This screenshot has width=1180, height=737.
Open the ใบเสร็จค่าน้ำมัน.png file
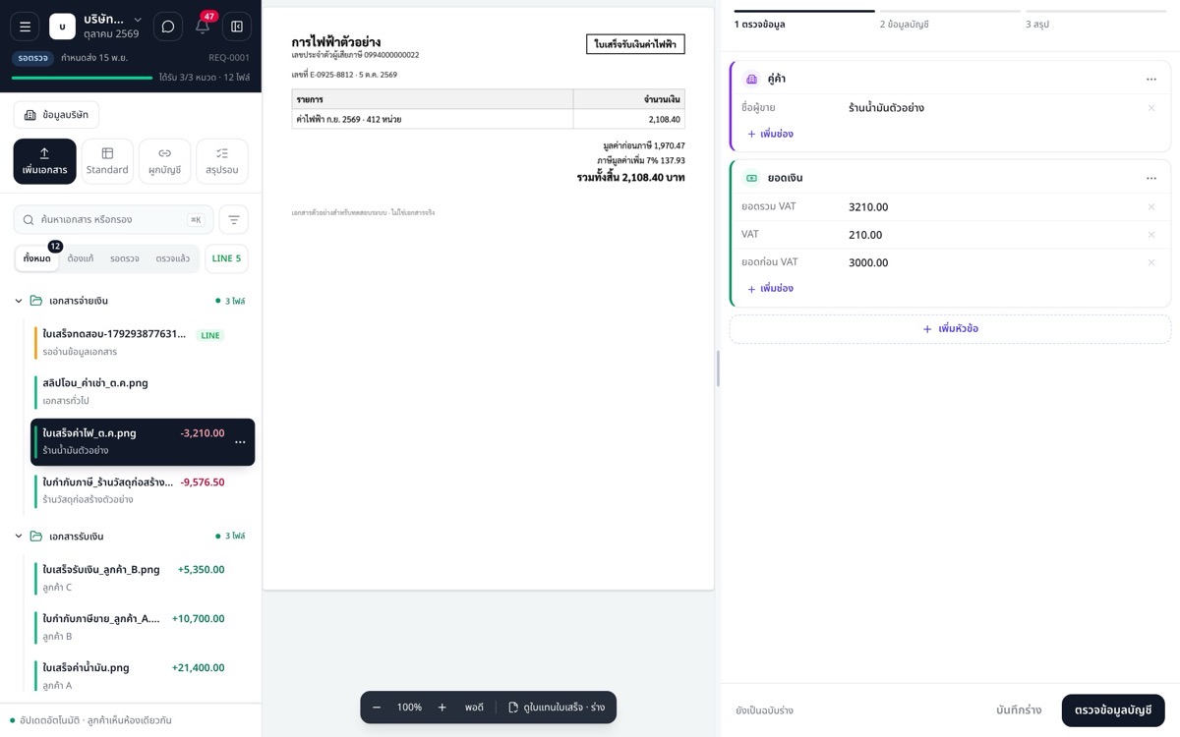(x=144, y=676)
